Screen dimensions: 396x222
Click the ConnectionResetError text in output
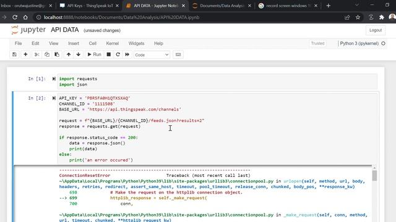(85, 175)
